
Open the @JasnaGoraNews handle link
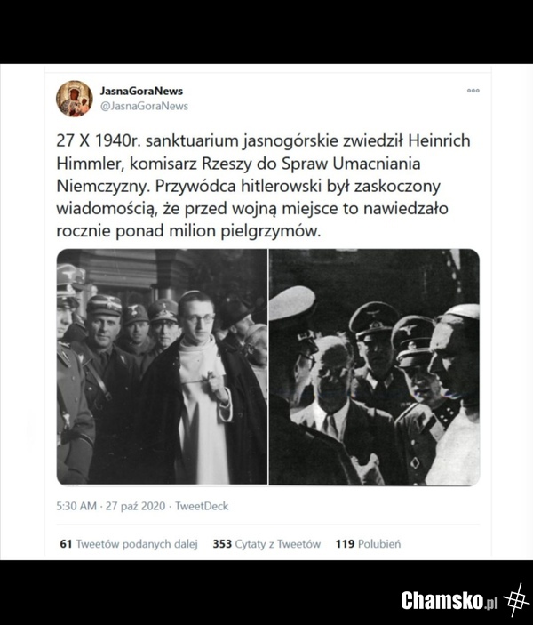144,106
